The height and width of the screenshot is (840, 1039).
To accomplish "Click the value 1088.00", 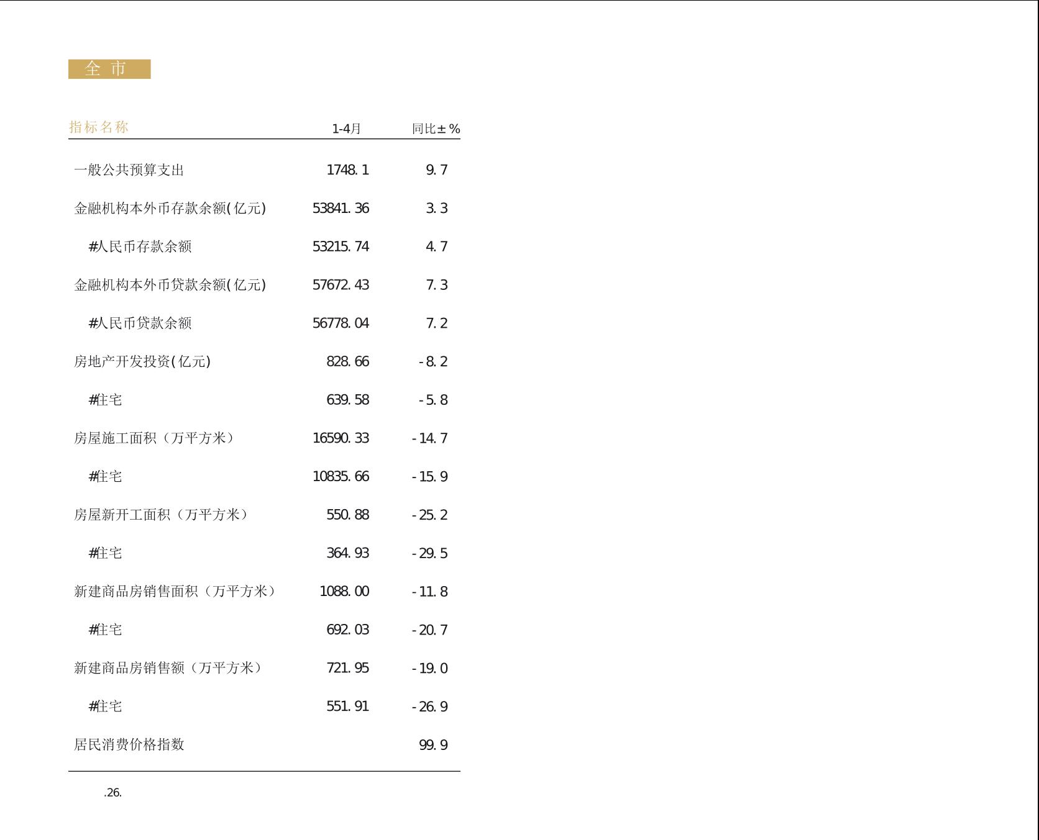I will [344, 592].
